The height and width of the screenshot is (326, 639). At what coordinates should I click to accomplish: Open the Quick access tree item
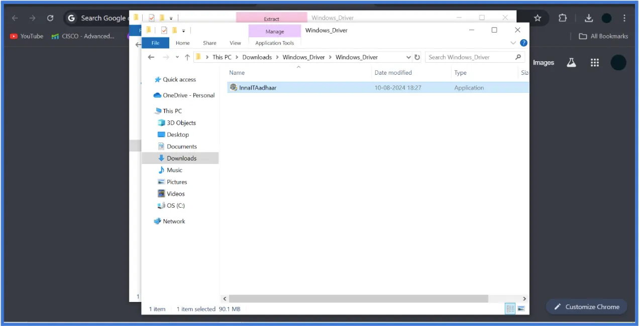(175, 80)
